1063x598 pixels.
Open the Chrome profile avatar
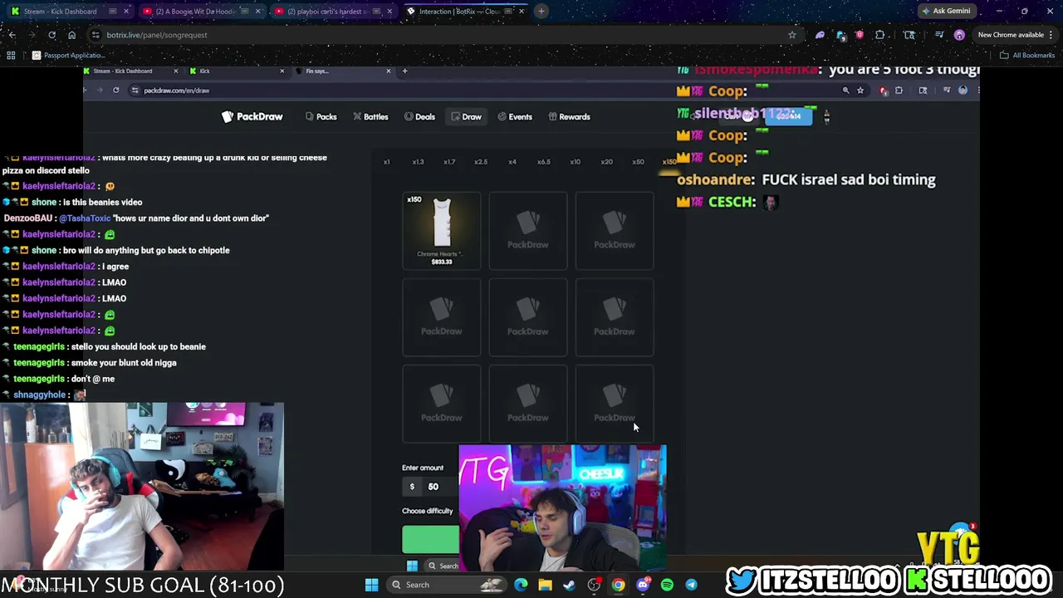click(959, 35)
